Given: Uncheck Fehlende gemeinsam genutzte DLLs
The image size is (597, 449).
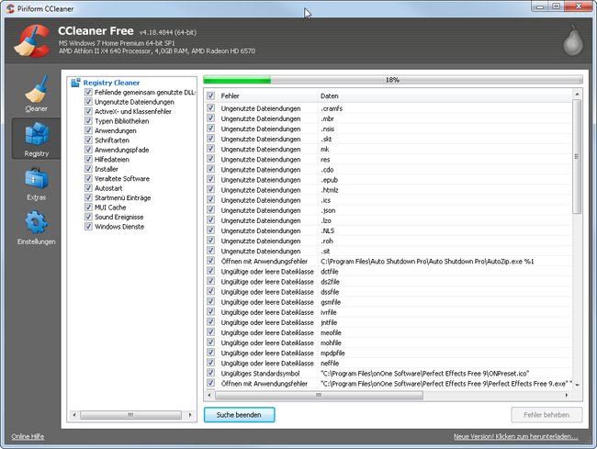Looking at the screenshot, I should 88,92.
